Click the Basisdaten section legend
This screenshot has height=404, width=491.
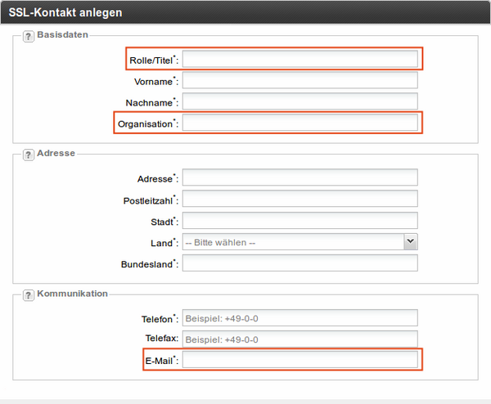click(x=63, y=34)
